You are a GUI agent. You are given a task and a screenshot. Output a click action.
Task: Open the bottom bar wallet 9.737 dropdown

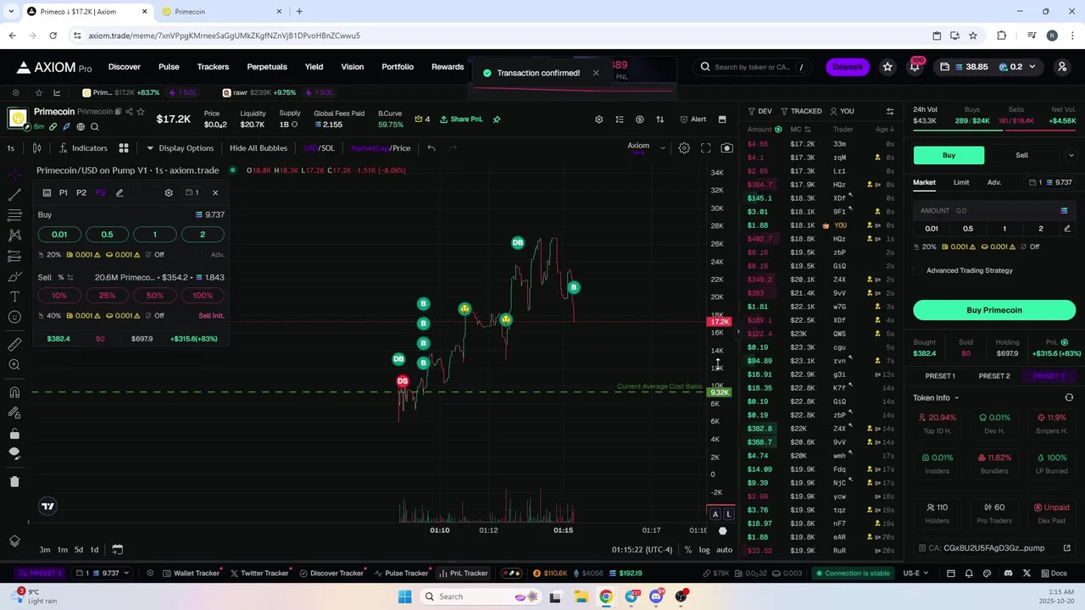pyautogui.click(x=103, y=574)
